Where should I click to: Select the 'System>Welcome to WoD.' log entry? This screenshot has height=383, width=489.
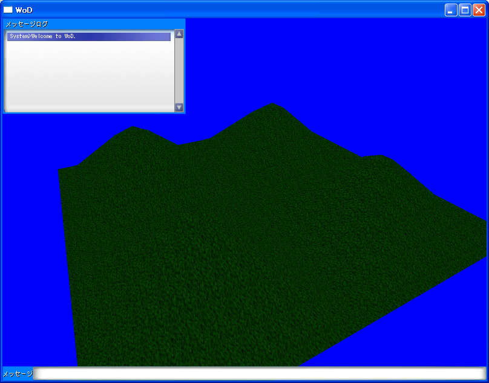point(89,37)
